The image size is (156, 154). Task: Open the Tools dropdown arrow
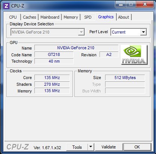click(x=91, y=147)
